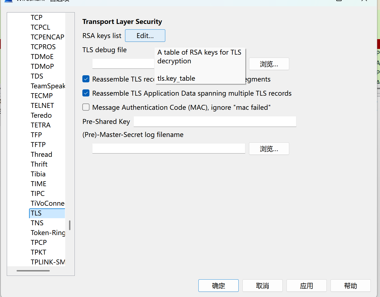Select TCPROS protocol entry

pyautogui.click(x=43, y=47)
